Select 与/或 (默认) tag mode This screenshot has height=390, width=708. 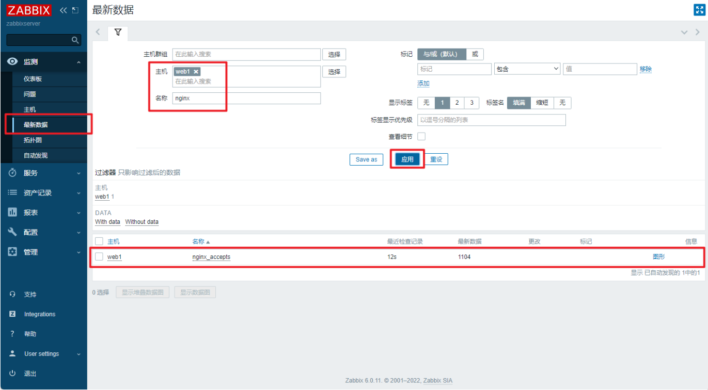(x=442, y=54)
